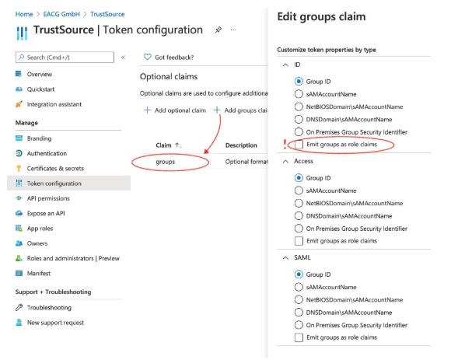The width and height of the screenshot is (458, 360).
Task: Click the Quickstart cloud icon
Action: 19,89
